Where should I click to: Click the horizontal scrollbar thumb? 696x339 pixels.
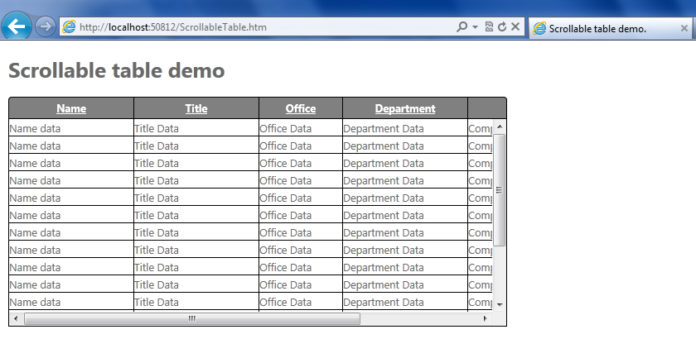[x=192, y=318]
